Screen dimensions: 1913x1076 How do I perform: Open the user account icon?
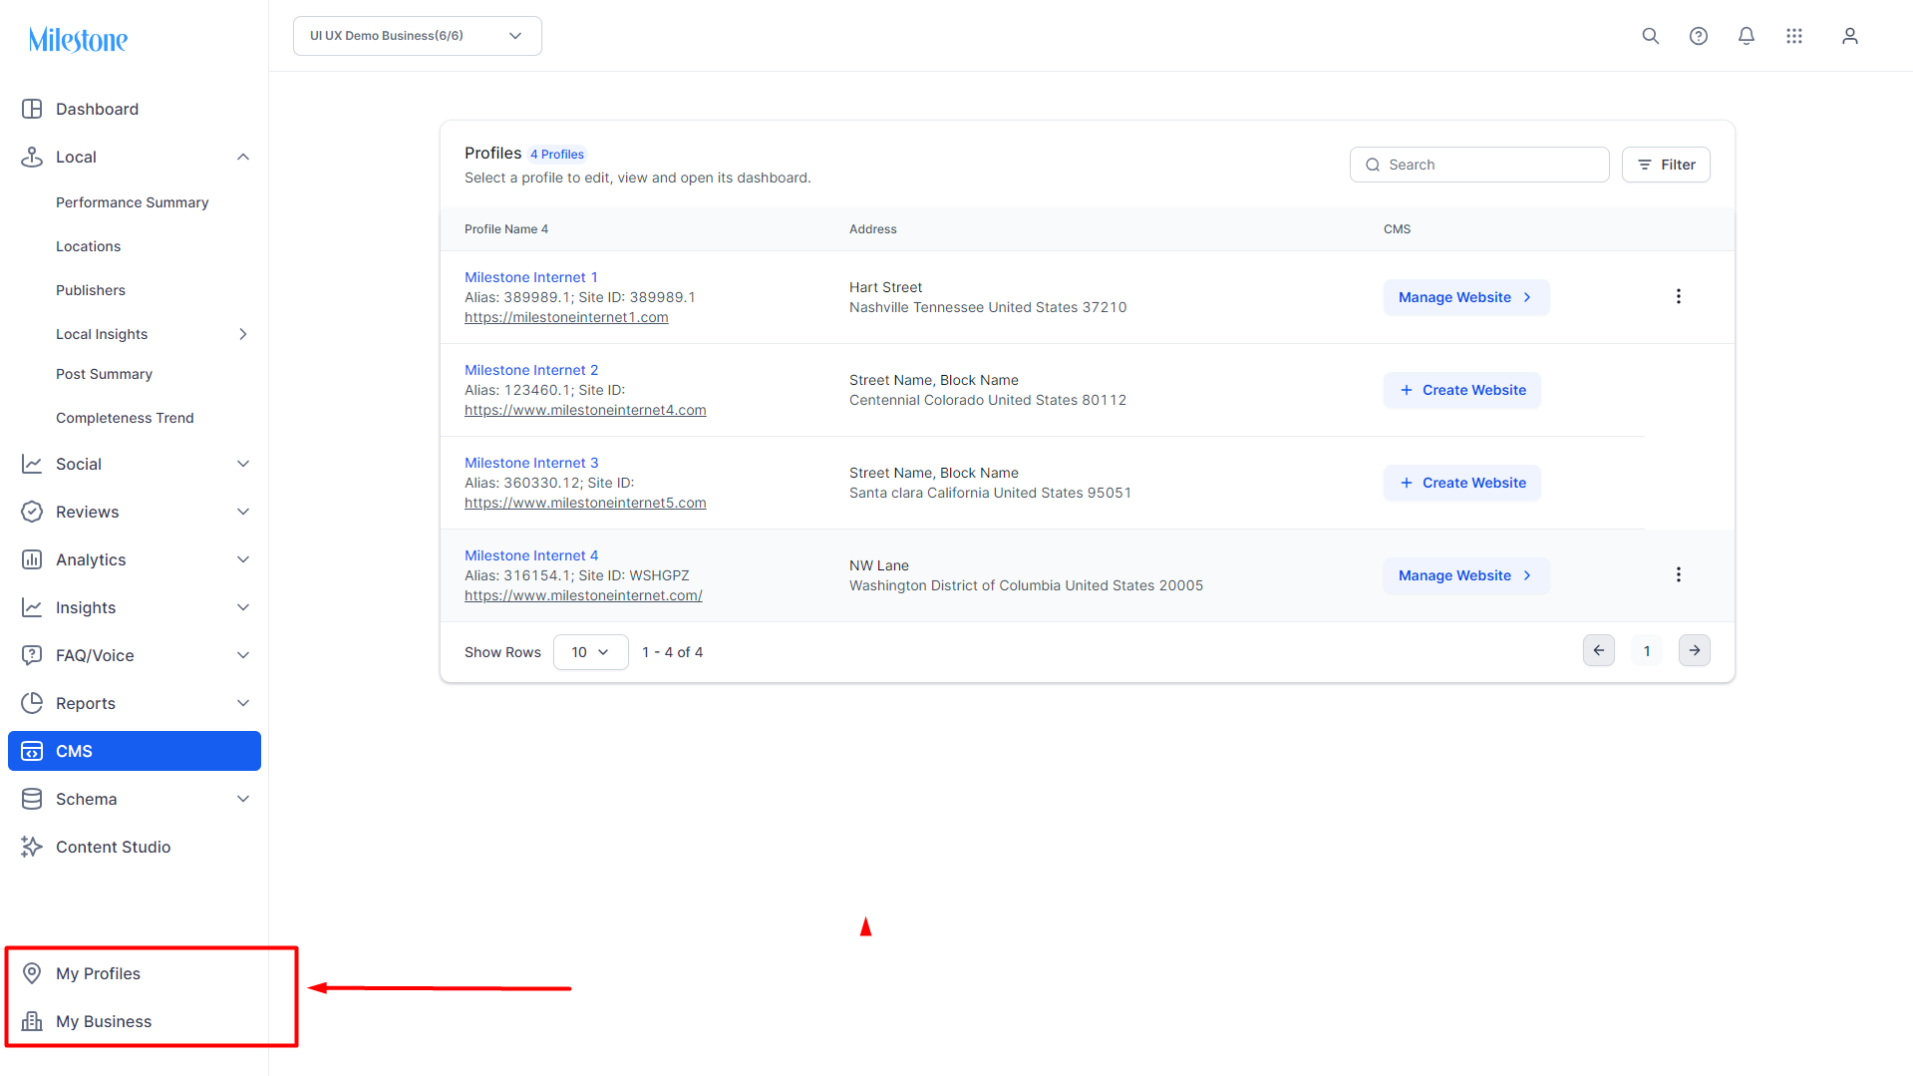click(1850, 36)
